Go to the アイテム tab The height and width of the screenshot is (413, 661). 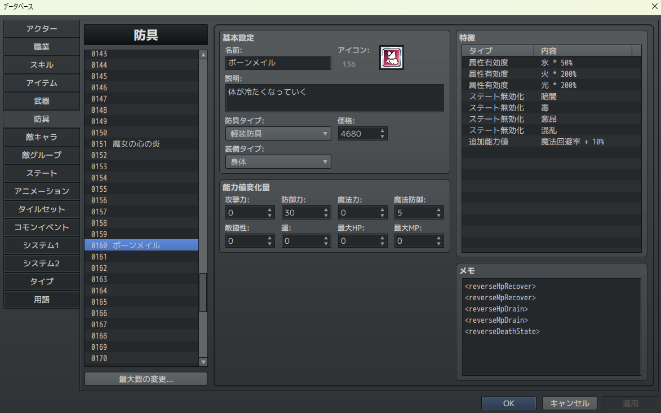[41, 83]
